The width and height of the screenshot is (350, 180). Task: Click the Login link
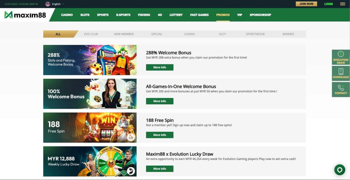[328, 4]
